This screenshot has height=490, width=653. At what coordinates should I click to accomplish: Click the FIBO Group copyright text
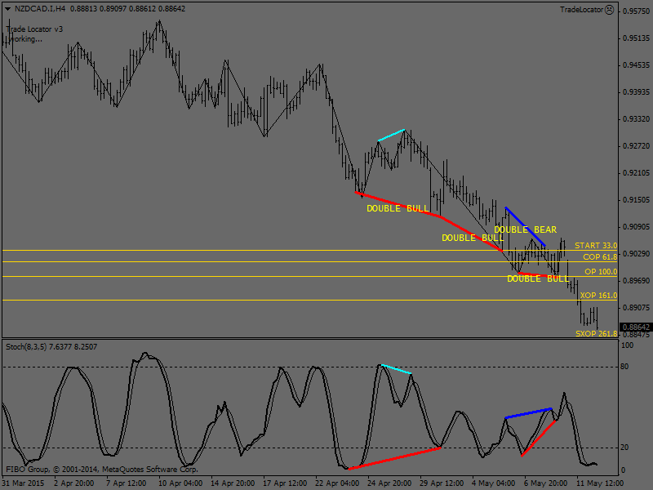[101, 470]
